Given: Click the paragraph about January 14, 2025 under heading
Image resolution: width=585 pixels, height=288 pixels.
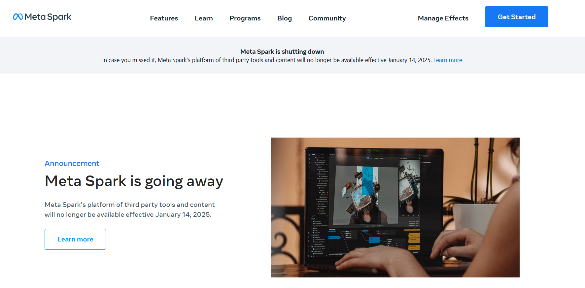Looking at the screenshot, I should click(130, 209).
